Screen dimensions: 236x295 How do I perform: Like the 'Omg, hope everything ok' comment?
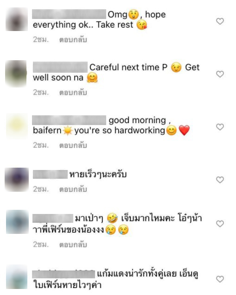220,21
